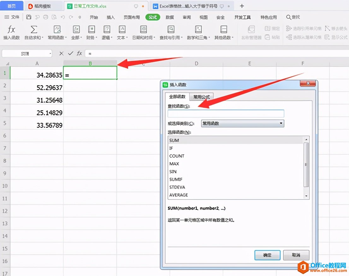This screenshot has width=349, height=276.
Task: Select COUNT in the function list
Action: click(x=236, y=156)
